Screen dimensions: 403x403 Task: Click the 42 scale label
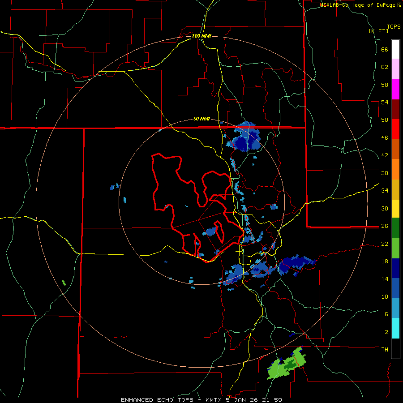click(x=385, y=155)
